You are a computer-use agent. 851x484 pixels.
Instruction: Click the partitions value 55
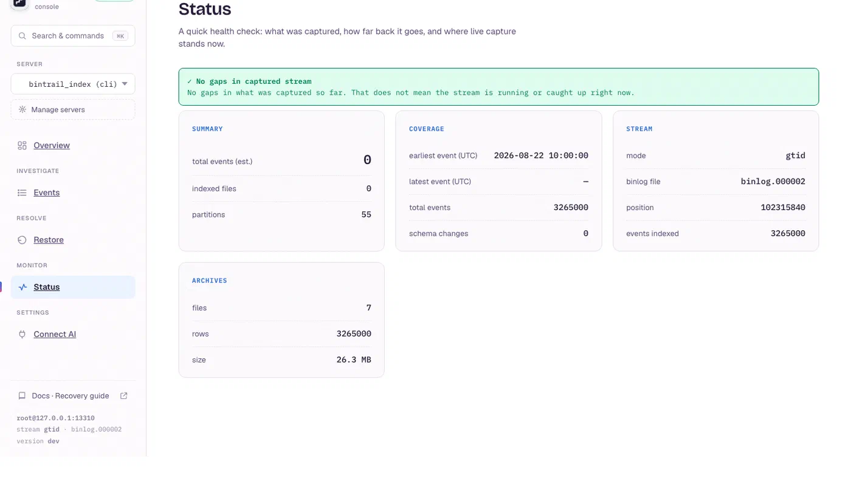pyautogui.click(x=366, y=215)
